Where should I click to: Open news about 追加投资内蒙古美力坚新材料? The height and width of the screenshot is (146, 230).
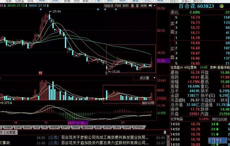[x=105, y=142]
